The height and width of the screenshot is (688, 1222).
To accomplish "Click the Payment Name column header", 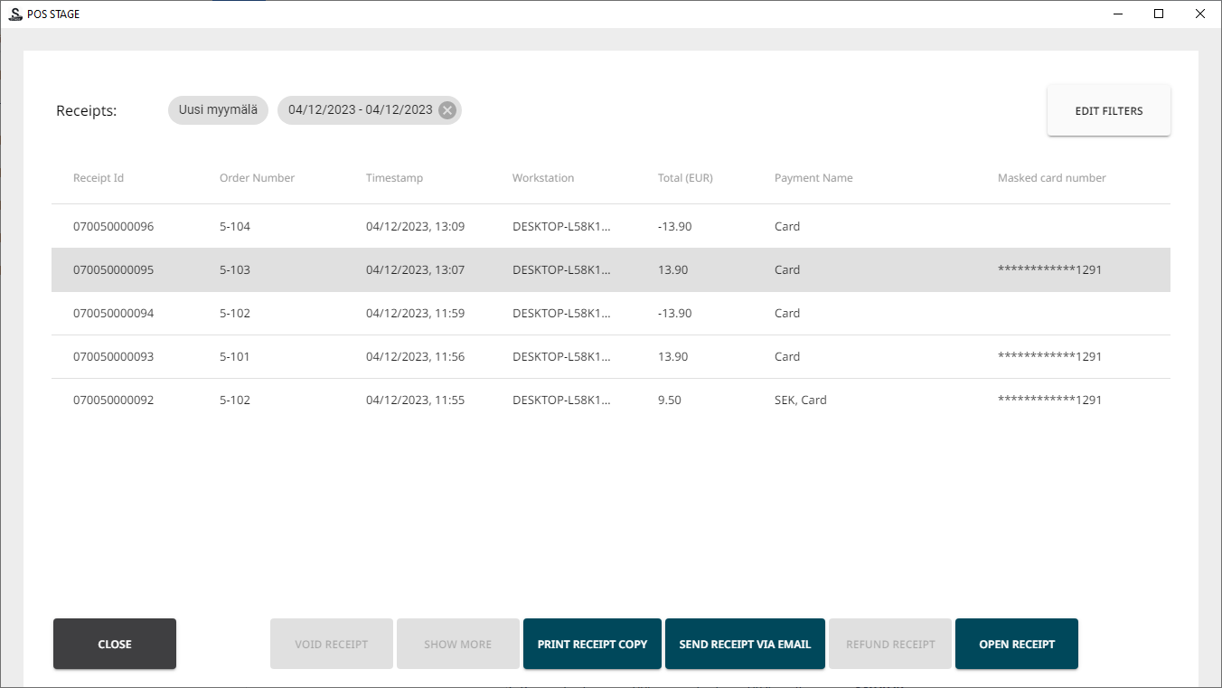I will click(813, 178).
